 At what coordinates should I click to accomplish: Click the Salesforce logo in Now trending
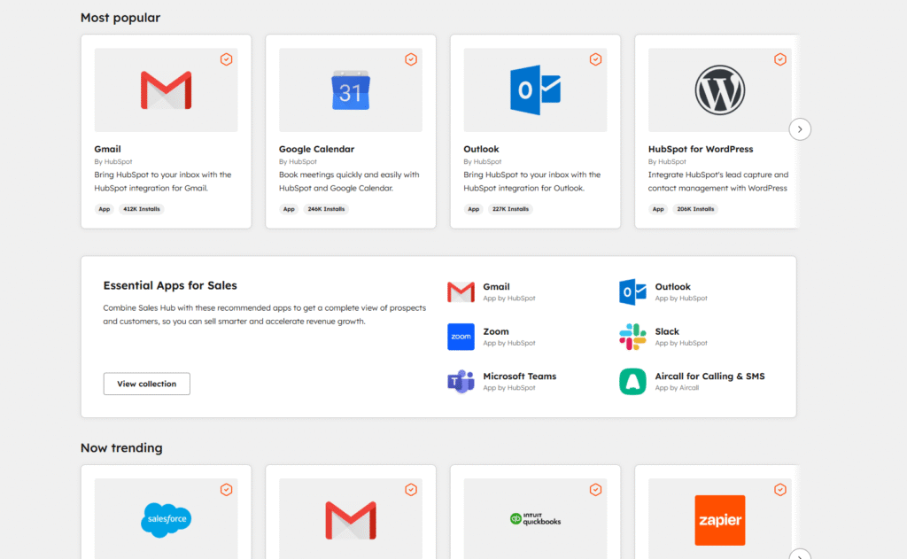pyautogui.click(x=166, y=520)
